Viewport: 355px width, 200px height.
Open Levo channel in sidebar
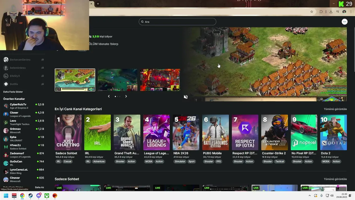(24, 122)
